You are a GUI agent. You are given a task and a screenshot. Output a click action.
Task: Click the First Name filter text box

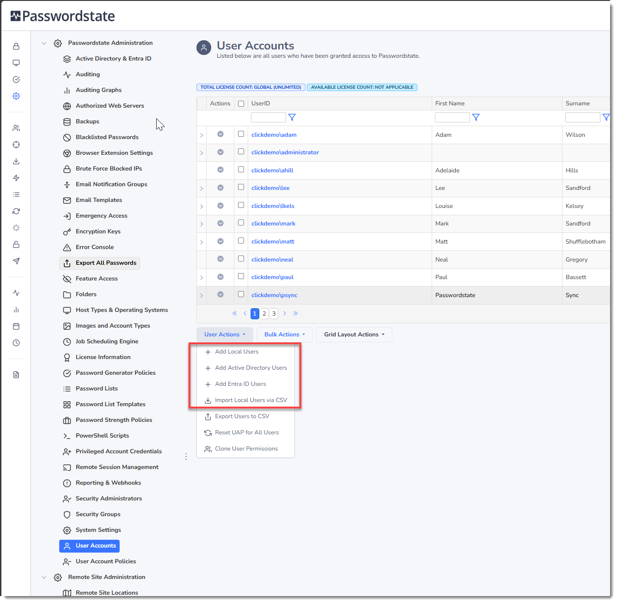tap(452, 117)
